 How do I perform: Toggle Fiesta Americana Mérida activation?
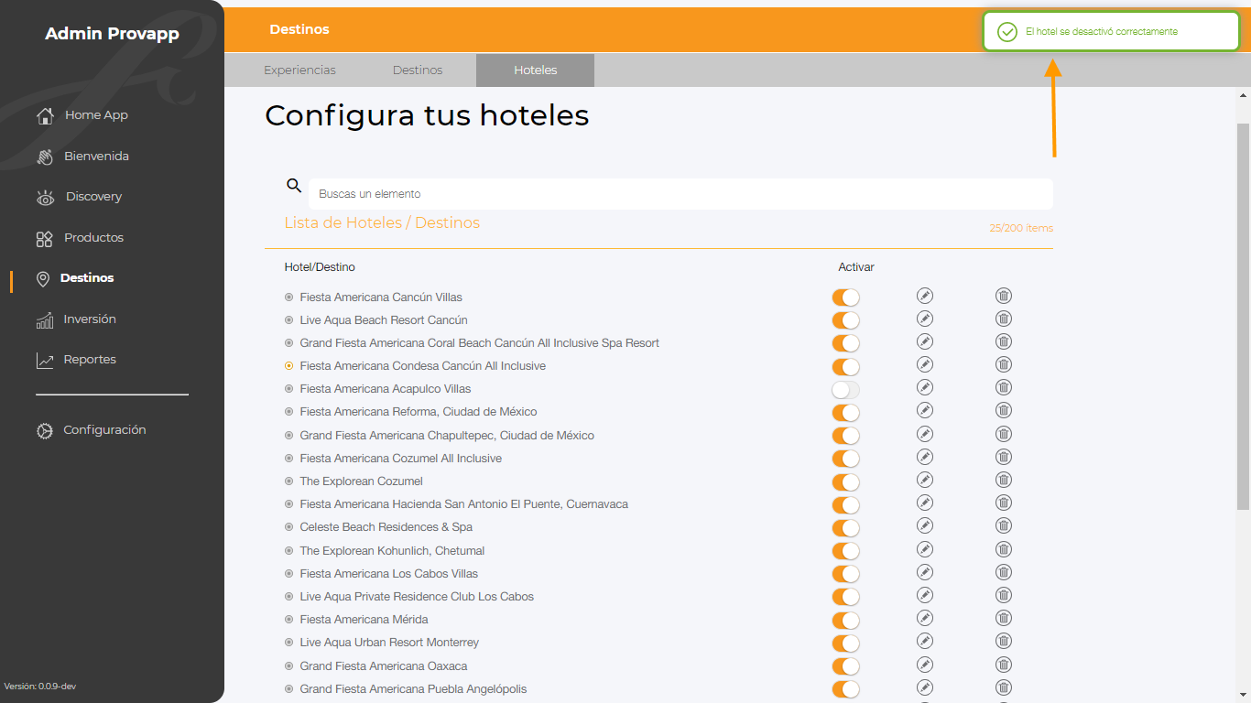845,621
